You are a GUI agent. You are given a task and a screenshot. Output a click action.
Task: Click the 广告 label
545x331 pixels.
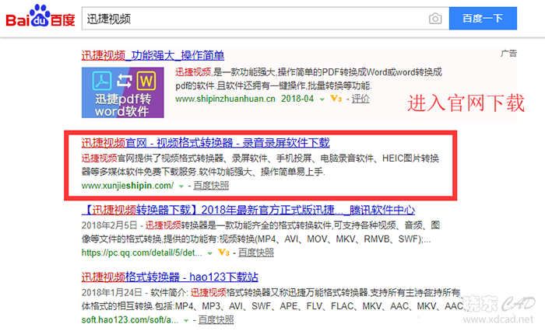coord(508,54)
